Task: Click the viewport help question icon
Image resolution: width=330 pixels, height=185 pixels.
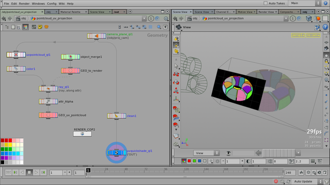Action: [x=325, y=27]
